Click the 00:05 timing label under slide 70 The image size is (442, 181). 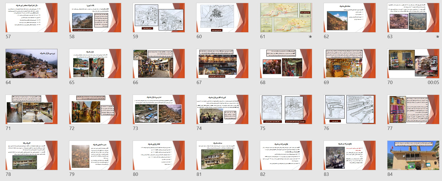(433, 83)
